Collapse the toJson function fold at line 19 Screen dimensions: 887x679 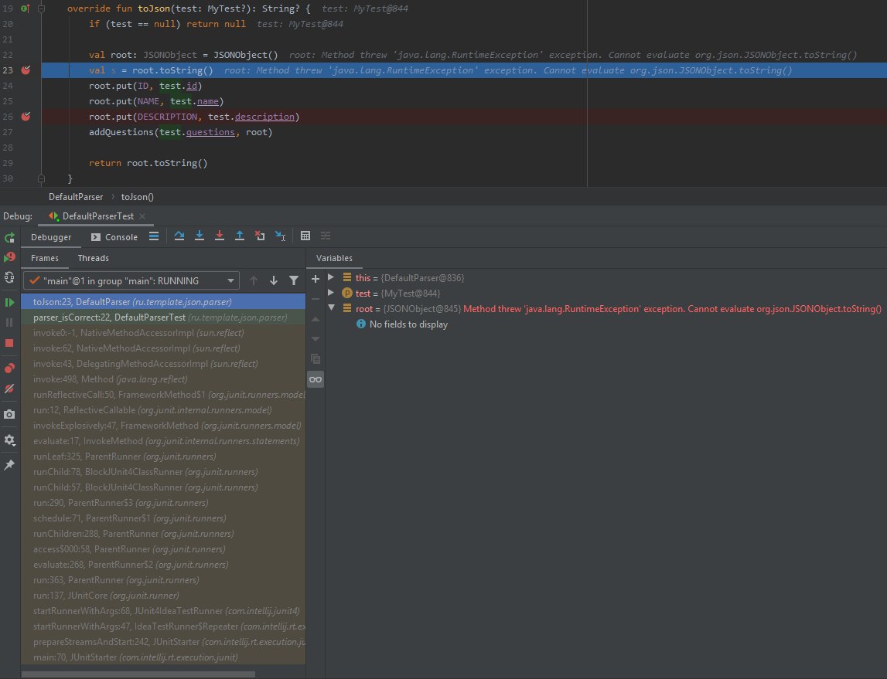coord(41,8)
